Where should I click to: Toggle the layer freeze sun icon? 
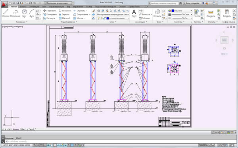(102, 18)
